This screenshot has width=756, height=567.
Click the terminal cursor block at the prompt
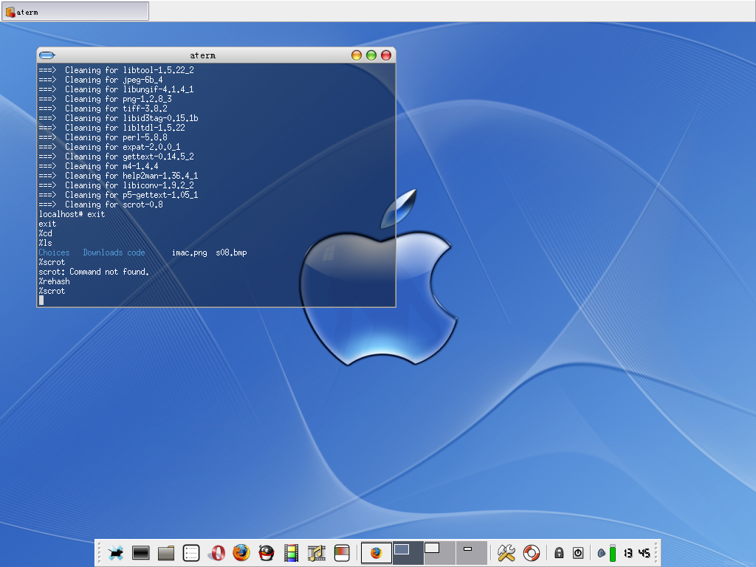point(41,300)
